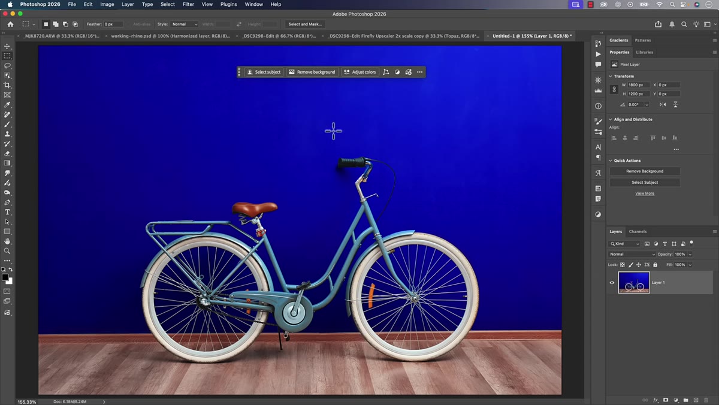Viewport: 719px width, 405px height.
Task: Switch to the working-rhino.psd document tab
Action: coord(170,36)
